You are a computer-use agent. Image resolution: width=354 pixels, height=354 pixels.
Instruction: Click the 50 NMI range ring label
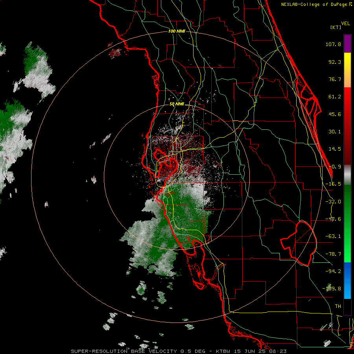pos(177,104)
